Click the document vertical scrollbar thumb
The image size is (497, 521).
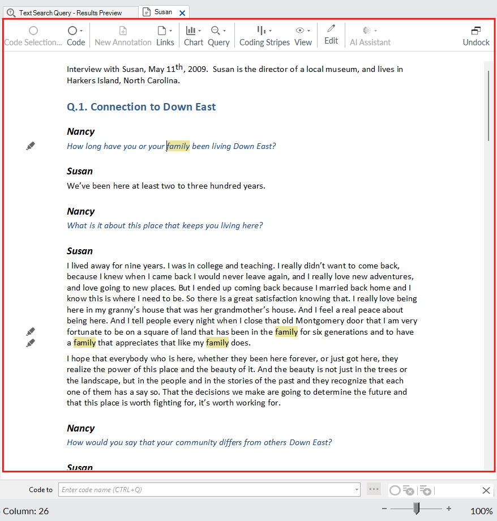coord(489,106)
